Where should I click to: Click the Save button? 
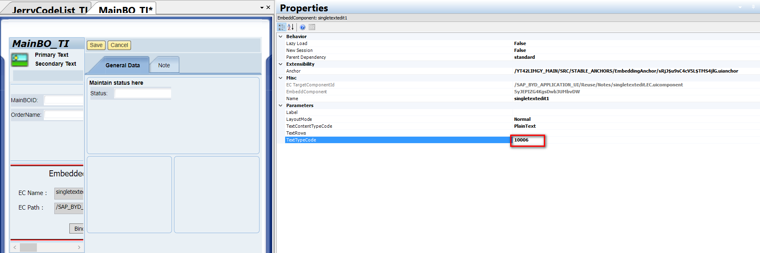(96, 45)
